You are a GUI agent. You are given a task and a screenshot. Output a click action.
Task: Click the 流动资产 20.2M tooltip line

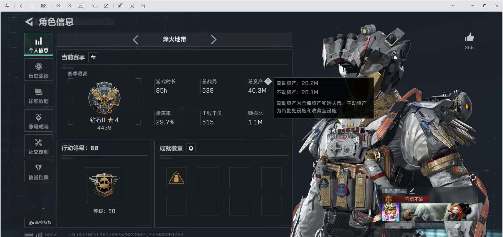coord(297,83)
